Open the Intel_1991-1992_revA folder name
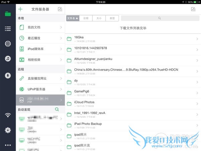Screen dimensions: 201x151 (90, 113)
